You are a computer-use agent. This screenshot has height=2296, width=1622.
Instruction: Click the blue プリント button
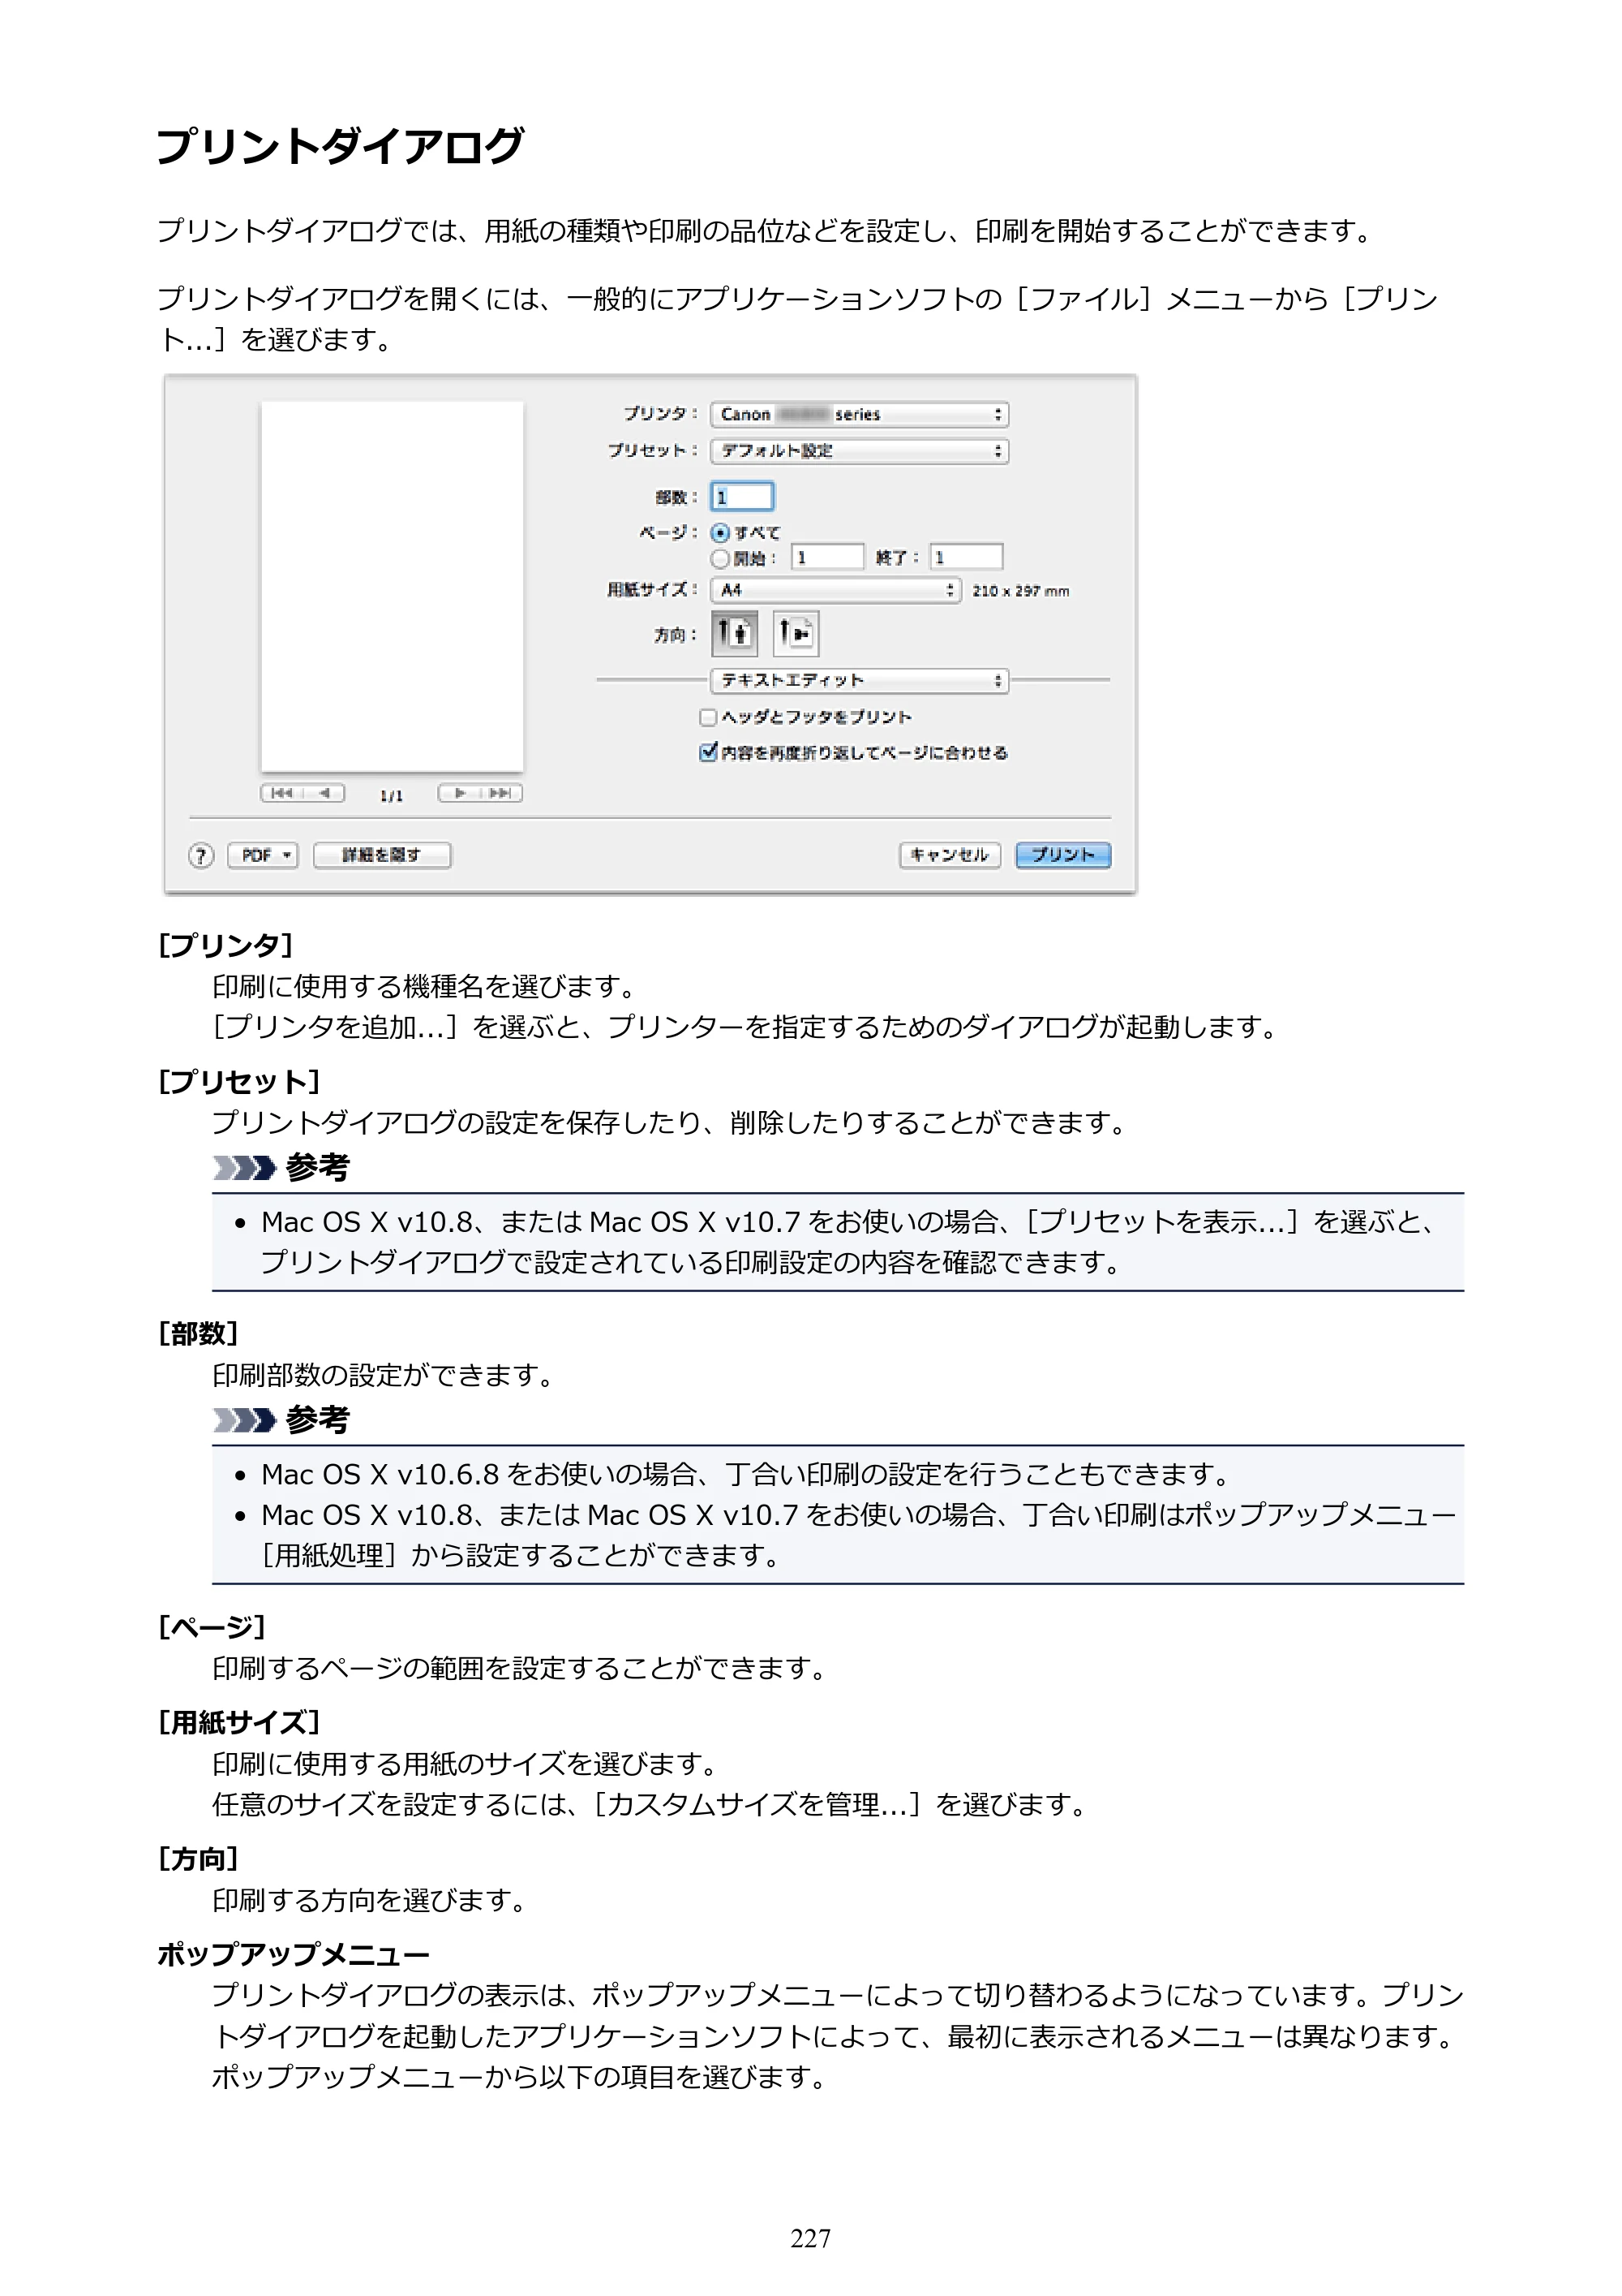tap(1063, 855)
